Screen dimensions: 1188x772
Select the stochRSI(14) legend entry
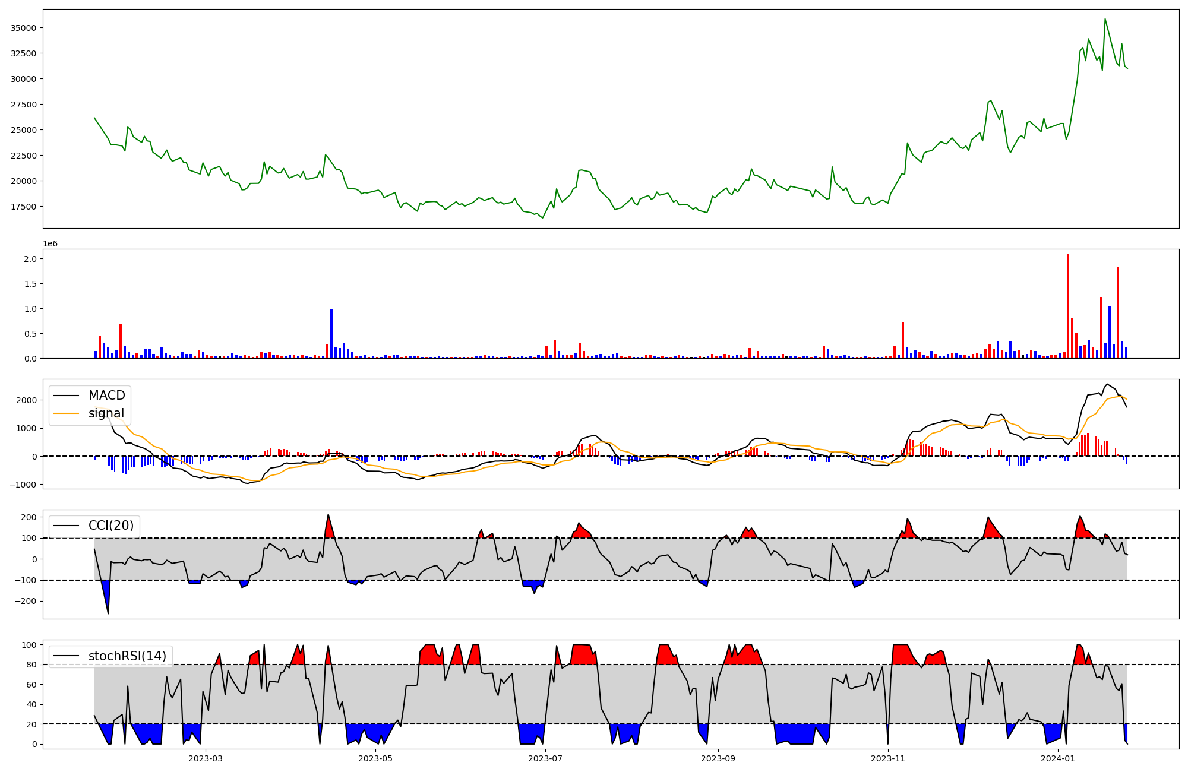127,656
